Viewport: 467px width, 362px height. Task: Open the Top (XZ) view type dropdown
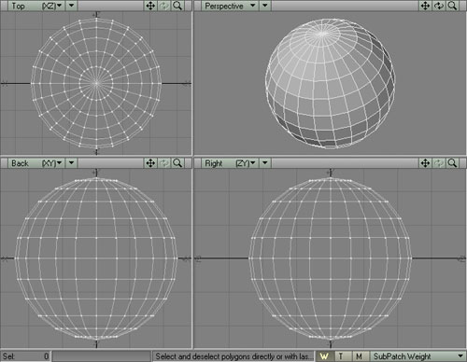(x=36, y=6)
